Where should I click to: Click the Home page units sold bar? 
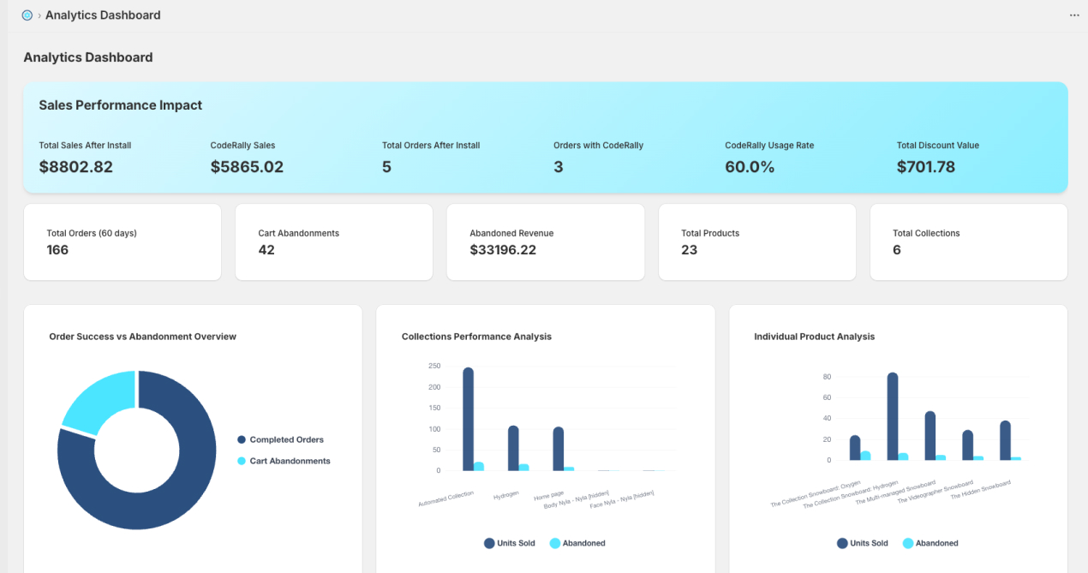pos(559,449)
